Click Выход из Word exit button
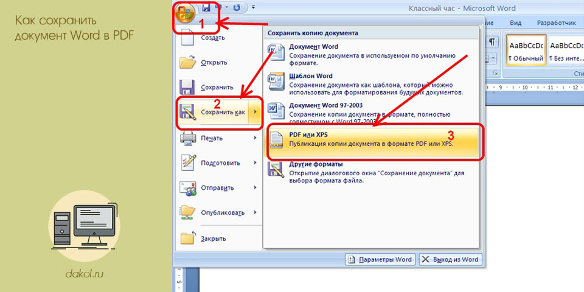The image size is (584, 292). (451, 260)
